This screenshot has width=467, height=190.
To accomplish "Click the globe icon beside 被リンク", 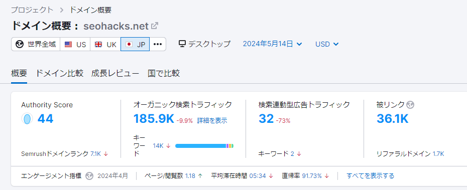I will click(x=410, y=105).
